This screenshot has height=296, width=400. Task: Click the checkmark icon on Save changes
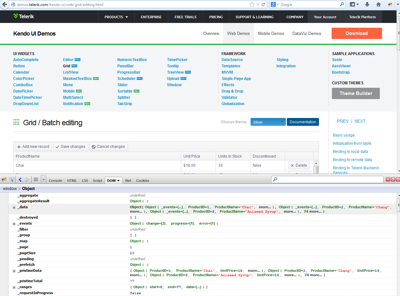pos(57,147)
